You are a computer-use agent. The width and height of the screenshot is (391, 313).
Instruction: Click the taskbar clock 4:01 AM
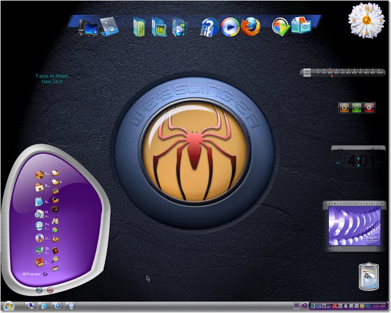point(378,306)
